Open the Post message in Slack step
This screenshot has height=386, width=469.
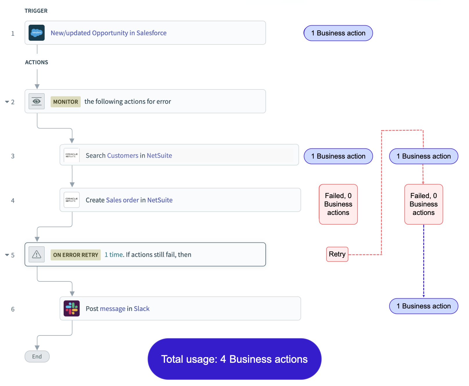tap(117, 309)
